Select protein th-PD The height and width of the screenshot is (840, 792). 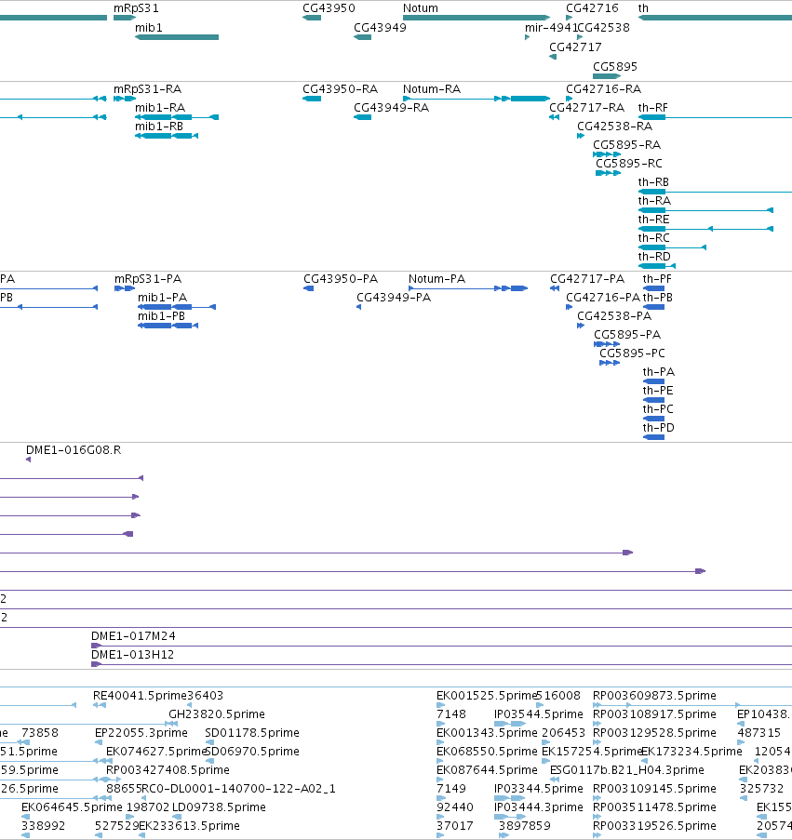coord(653,436)
